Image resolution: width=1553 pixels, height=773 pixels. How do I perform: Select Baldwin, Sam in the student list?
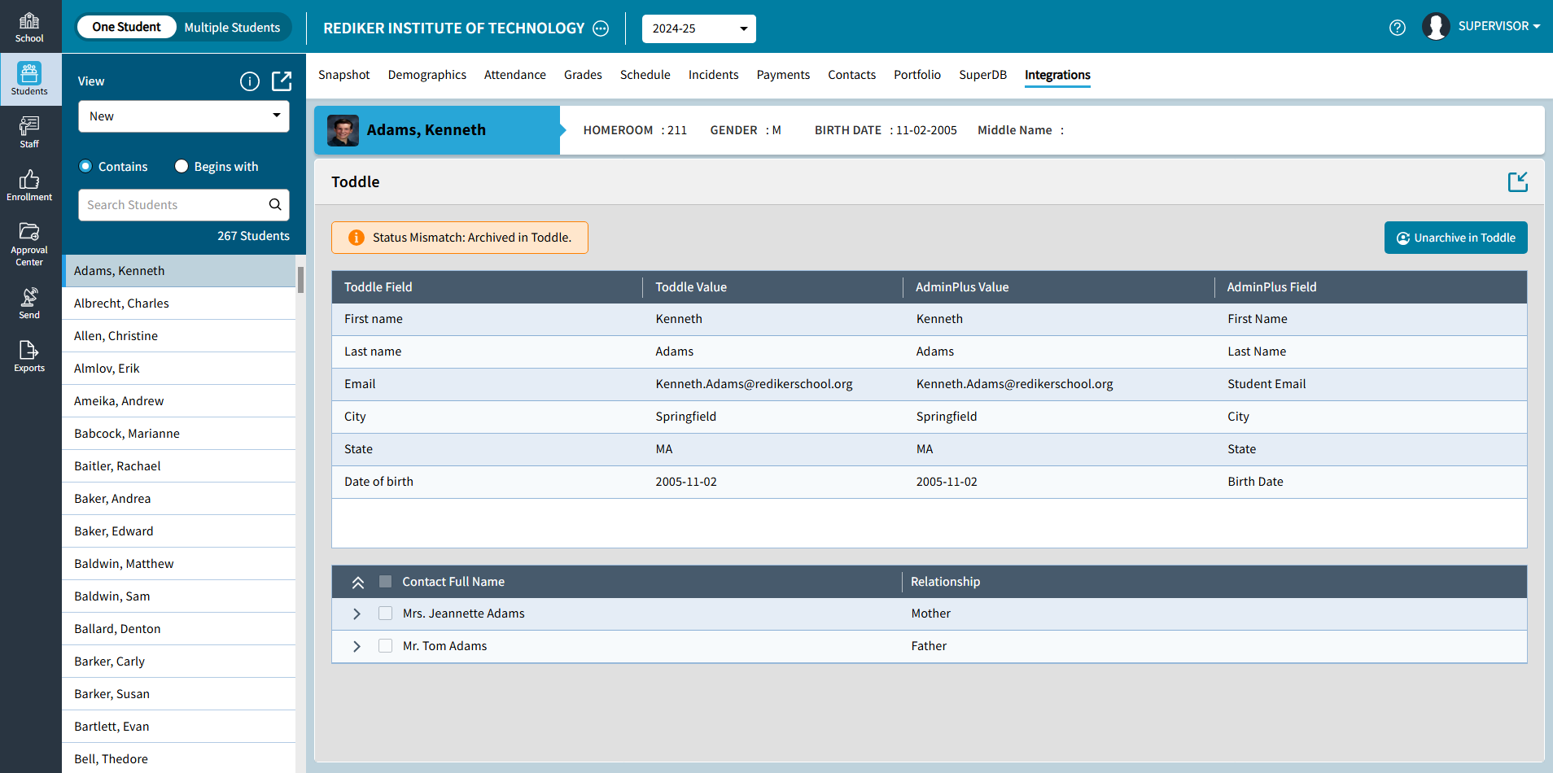coord(179,596)
